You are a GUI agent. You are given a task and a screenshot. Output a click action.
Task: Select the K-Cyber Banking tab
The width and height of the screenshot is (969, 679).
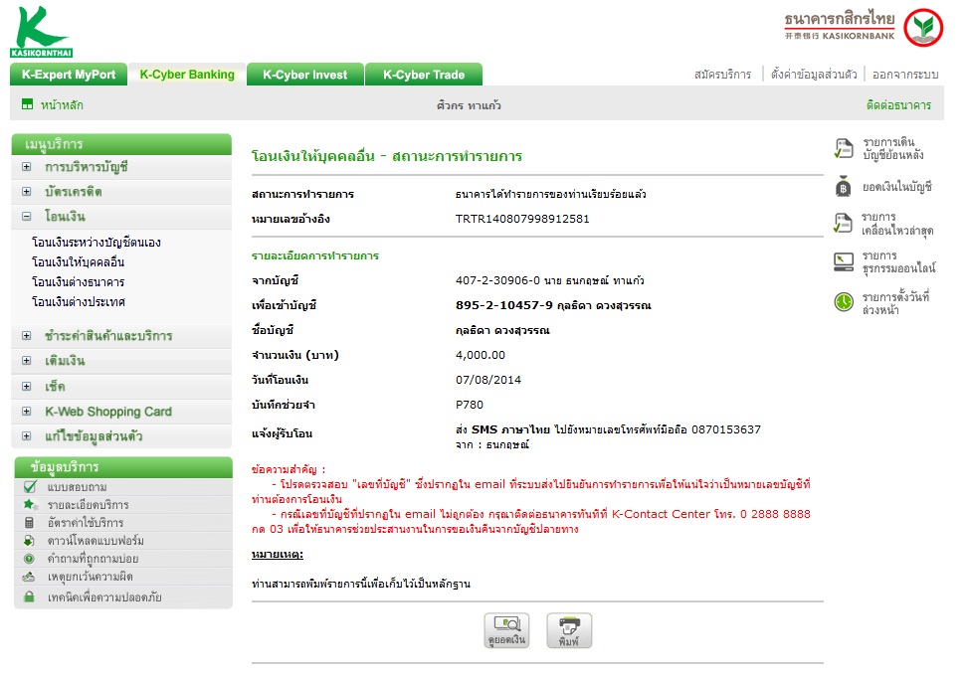[187, 75]
